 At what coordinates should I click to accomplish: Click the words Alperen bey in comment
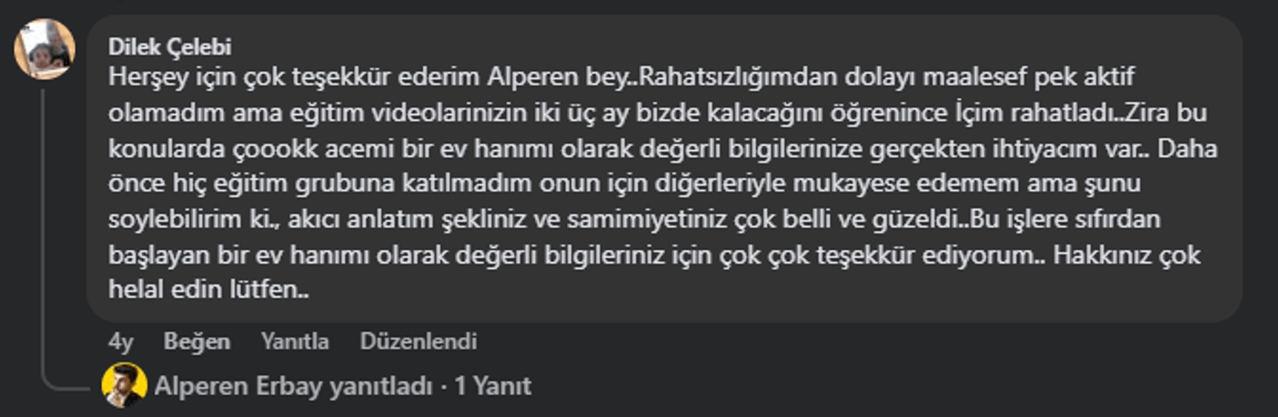tap(556, 77)
